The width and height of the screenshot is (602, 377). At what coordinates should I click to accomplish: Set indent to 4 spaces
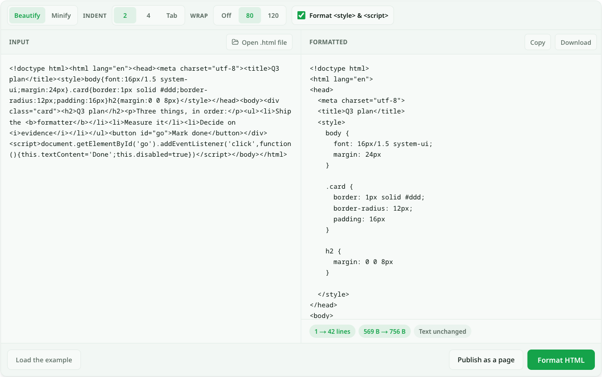coord(148,15)
